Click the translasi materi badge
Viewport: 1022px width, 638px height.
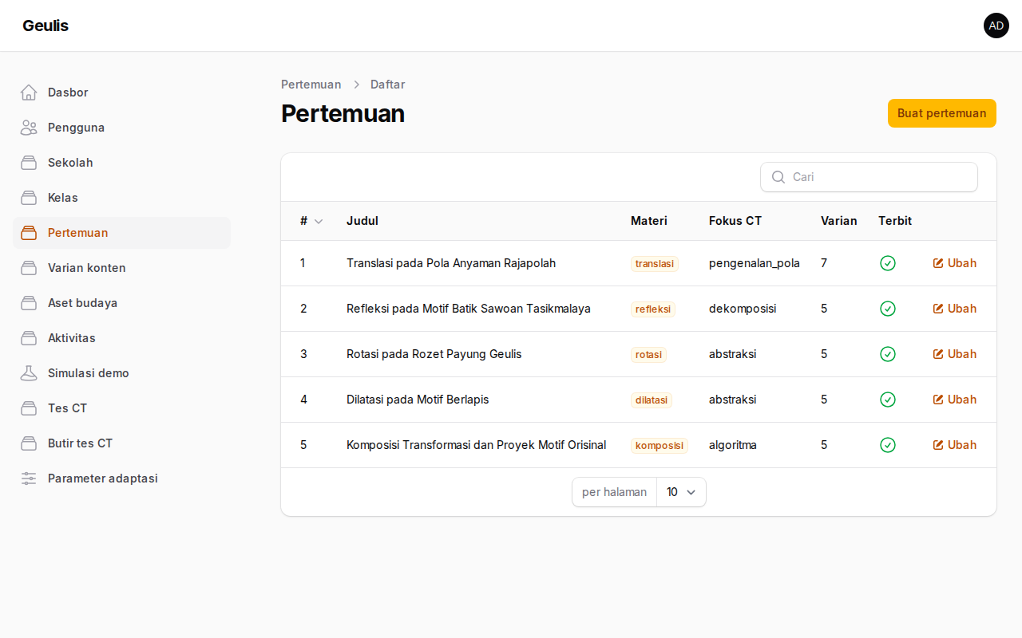click(655, 264)
